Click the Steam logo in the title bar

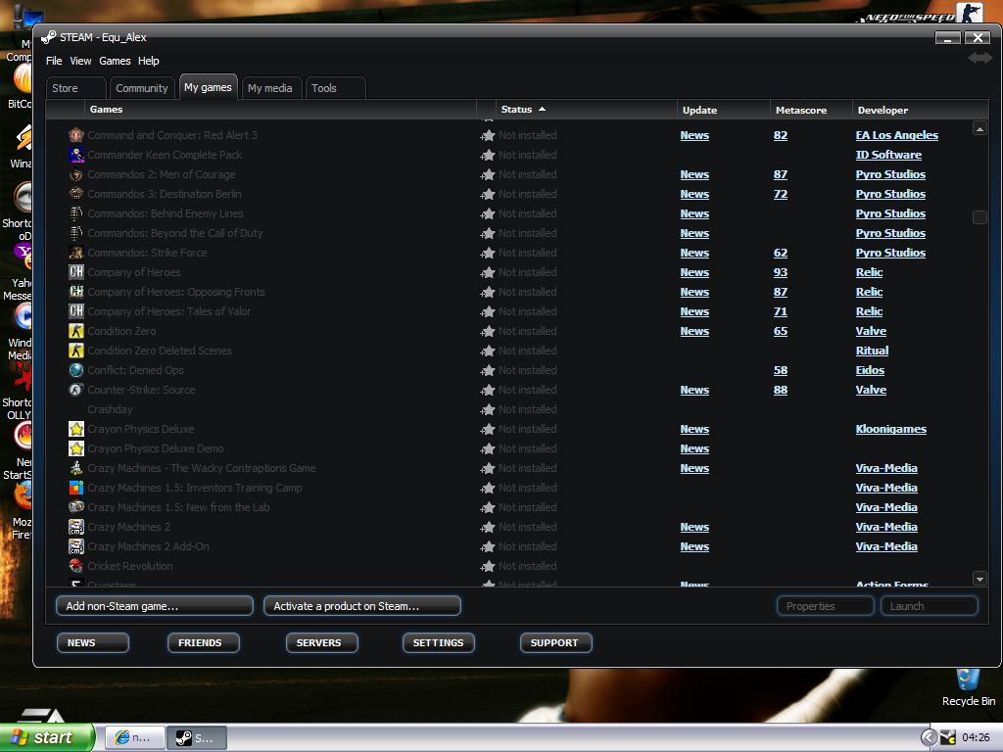pos(49,37)
